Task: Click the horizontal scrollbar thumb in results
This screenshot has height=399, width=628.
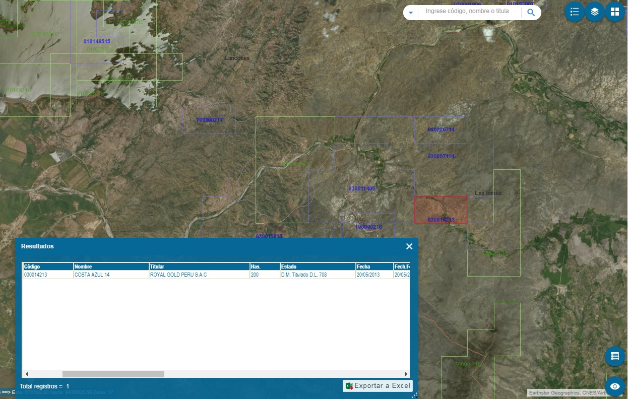Action: point(113,374)
